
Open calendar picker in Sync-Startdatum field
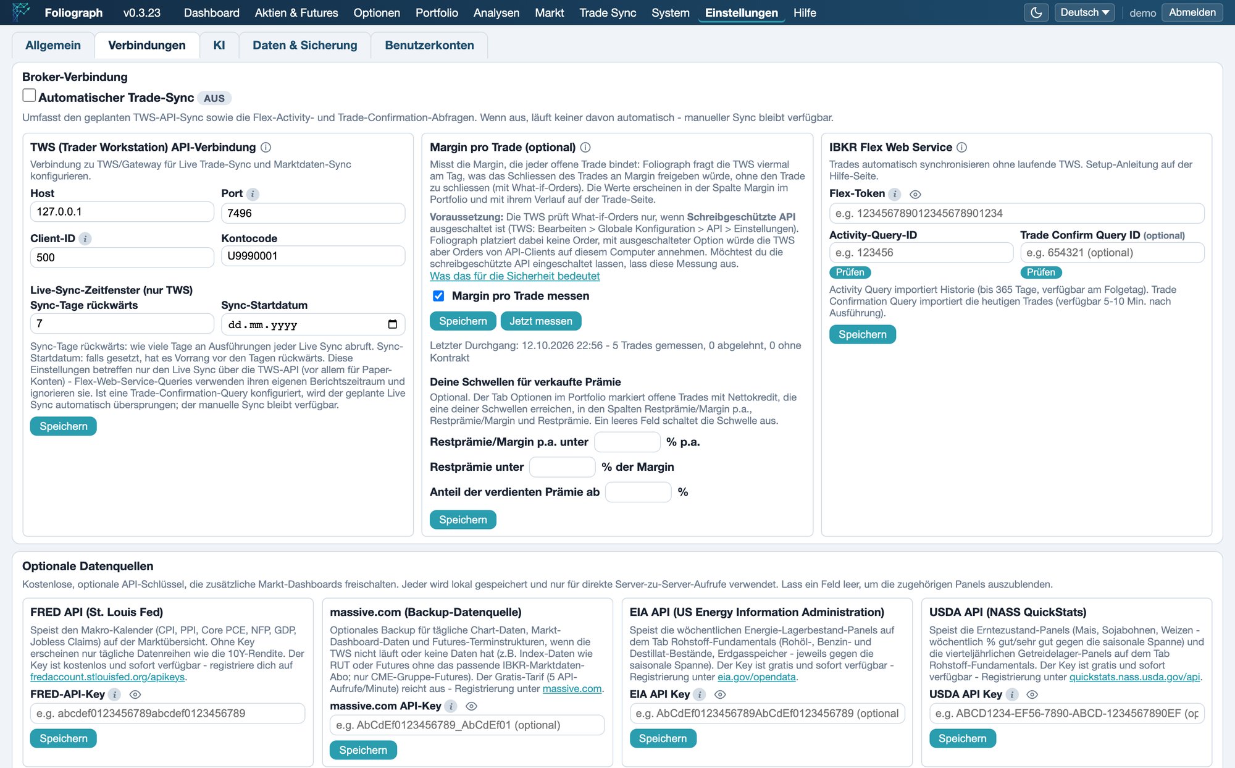click(x=392, y=324)
